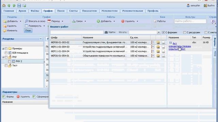The width and height of the screenshot is (218, 122).
Task: Select row ФЕР11-01-004-04
Action: 108,51
